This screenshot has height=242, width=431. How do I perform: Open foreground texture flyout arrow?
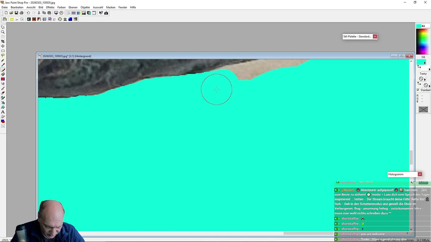click(x=425, y=79)
